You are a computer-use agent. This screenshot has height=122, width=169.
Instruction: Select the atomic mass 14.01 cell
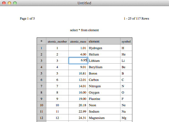(78, 86)
